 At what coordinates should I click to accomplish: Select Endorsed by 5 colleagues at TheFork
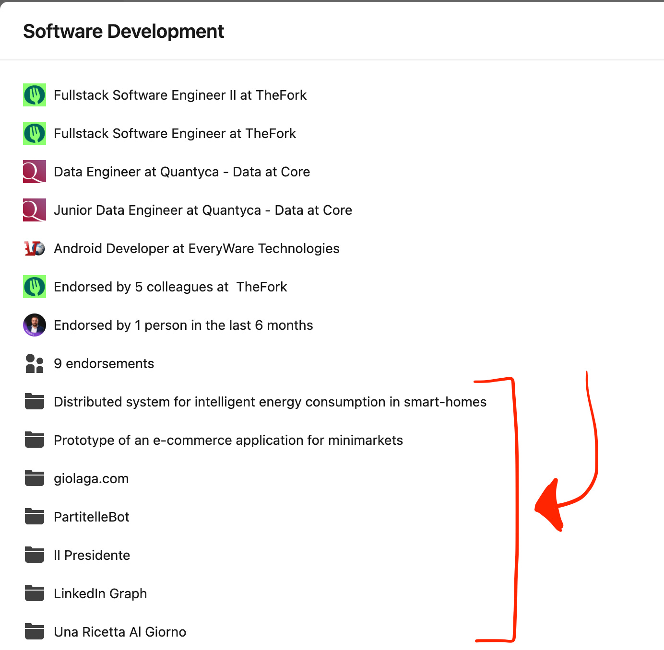pos(170,287)
